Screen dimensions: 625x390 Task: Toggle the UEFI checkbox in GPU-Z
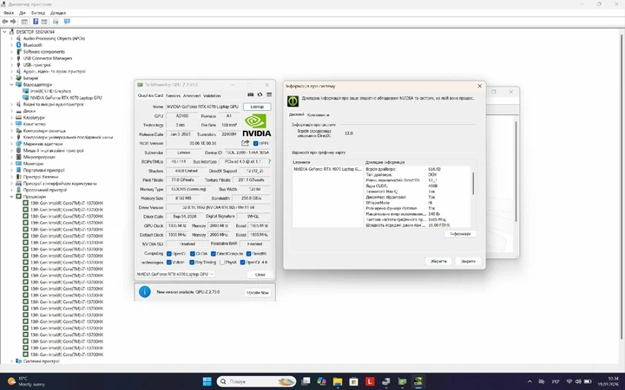[255, 143]
